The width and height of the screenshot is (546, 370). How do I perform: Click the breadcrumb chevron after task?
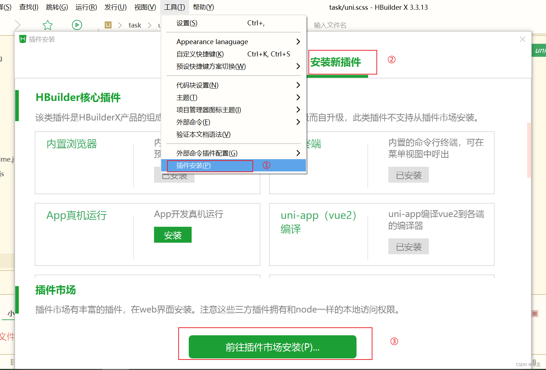click(149, 25)
